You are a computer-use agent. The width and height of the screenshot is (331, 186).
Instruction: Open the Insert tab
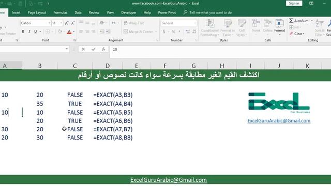point(16,12)
